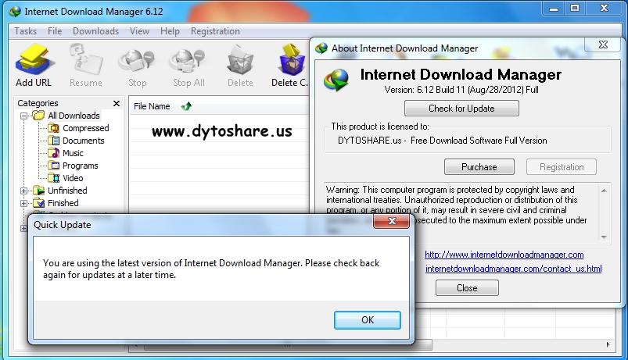Click the Delete toolbar icon
The height and width of the screenshot is (360, 628).
[x=240, y=60]
